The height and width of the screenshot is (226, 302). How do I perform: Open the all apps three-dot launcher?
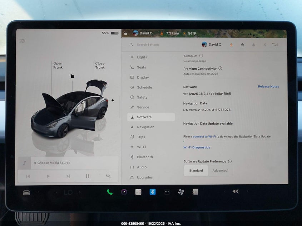pyautogui.click(x=167, y=192)
